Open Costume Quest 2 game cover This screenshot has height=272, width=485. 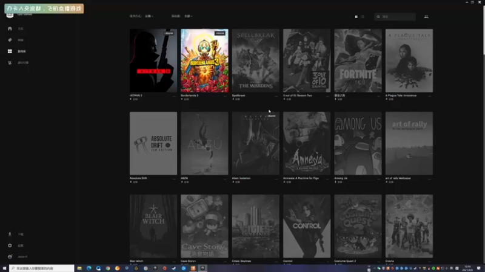click(x=358, y=226)
